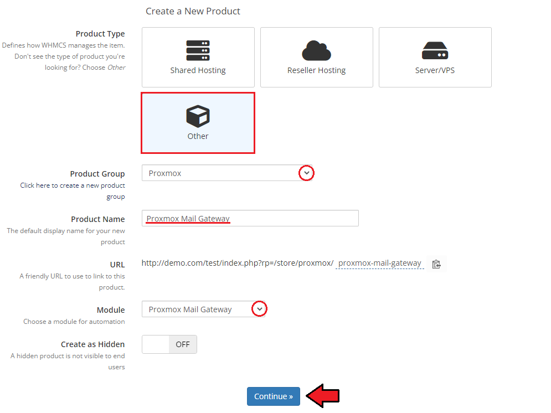Click the Product Type label
The width and height of the screenshot is (551, 413).
[x=100, y=34]
